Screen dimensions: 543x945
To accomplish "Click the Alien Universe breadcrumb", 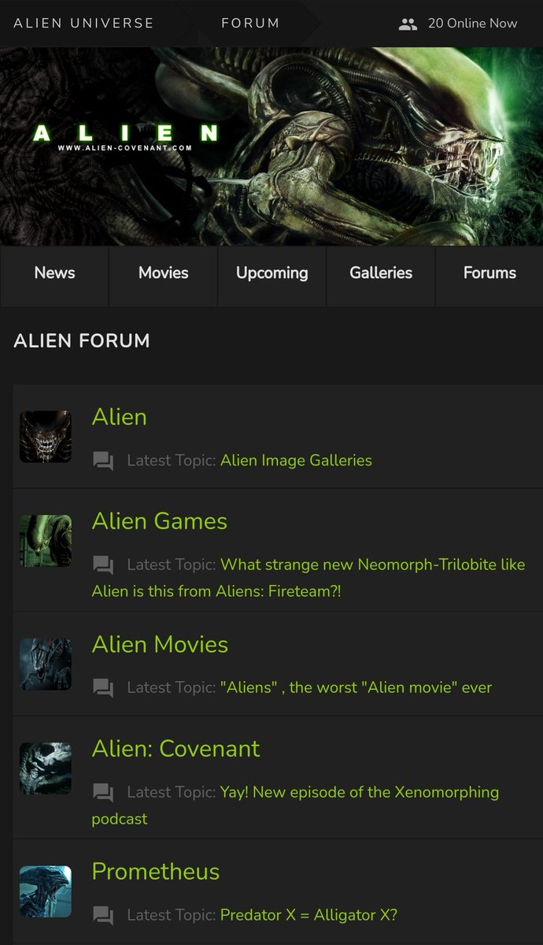I will pos(83,23).
